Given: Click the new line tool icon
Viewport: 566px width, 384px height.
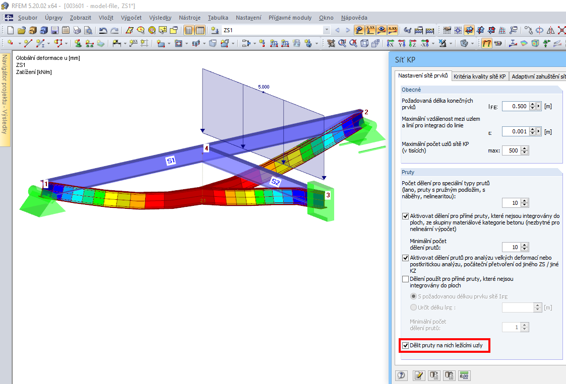Looking at the screenshot, I should (28, 44).
